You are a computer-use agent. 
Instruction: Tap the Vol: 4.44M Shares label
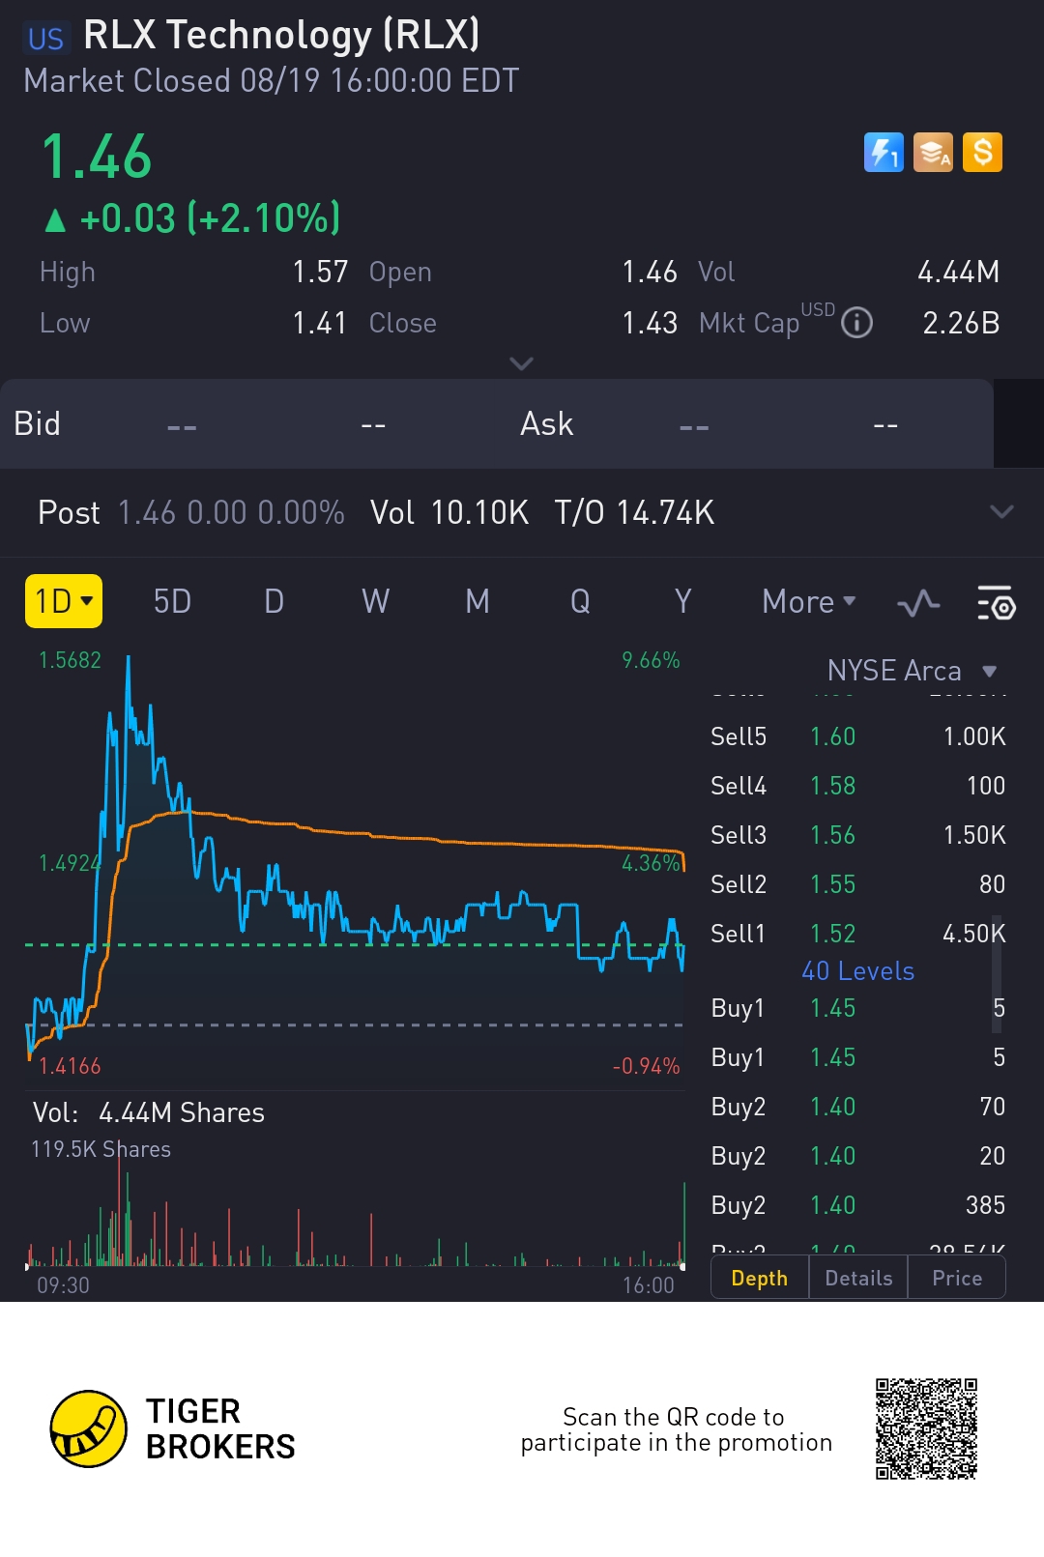coord(148,1112)
